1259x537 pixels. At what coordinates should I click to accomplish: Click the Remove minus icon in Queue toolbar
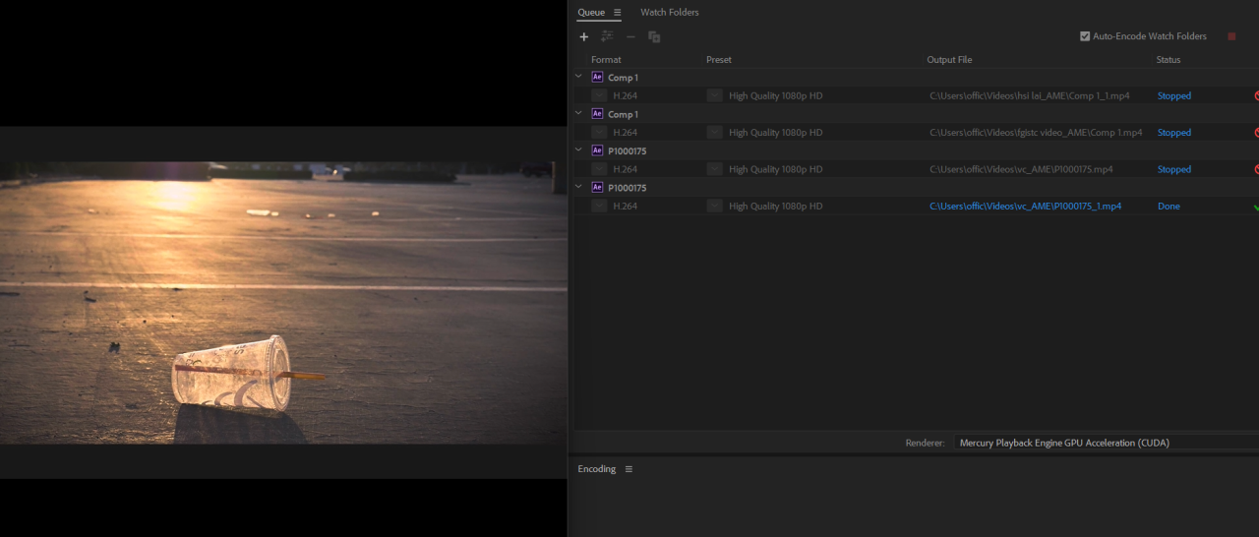[x=630, y=36]
